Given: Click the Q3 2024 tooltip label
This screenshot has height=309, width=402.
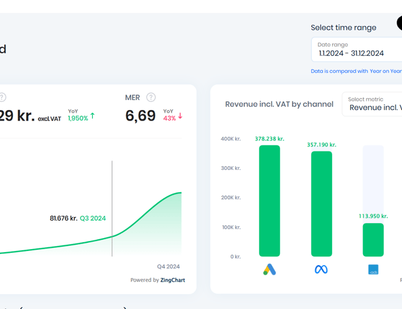Looking at the screenshot, I should coord(93,218).
